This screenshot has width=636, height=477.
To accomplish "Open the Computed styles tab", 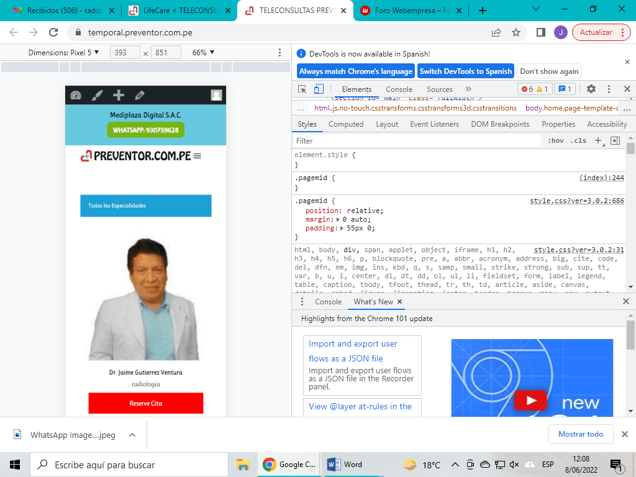I will coord(346,124).
